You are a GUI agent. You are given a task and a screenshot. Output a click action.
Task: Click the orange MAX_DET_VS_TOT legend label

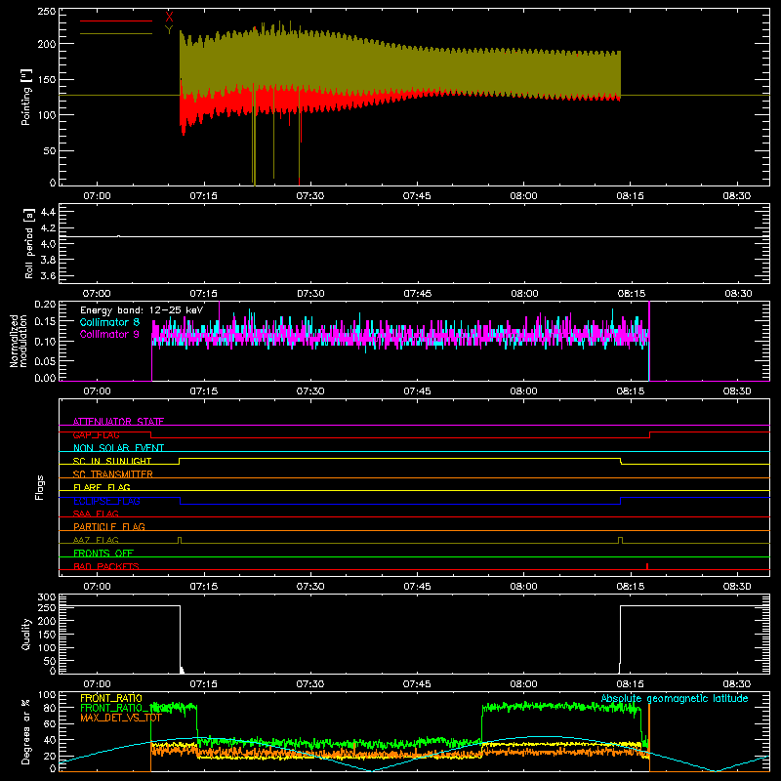(121, 718)
